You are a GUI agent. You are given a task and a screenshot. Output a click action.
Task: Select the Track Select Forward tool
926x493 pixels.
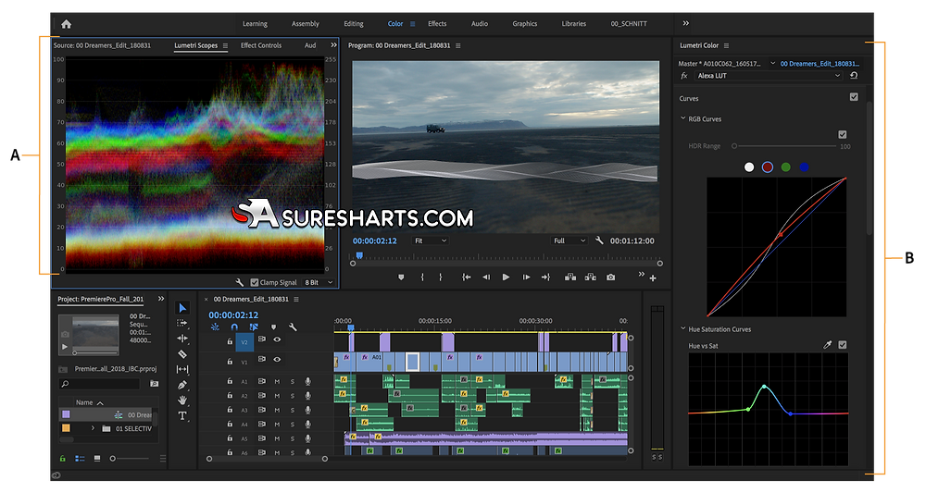pyautogui.click(x=182, y=323)
